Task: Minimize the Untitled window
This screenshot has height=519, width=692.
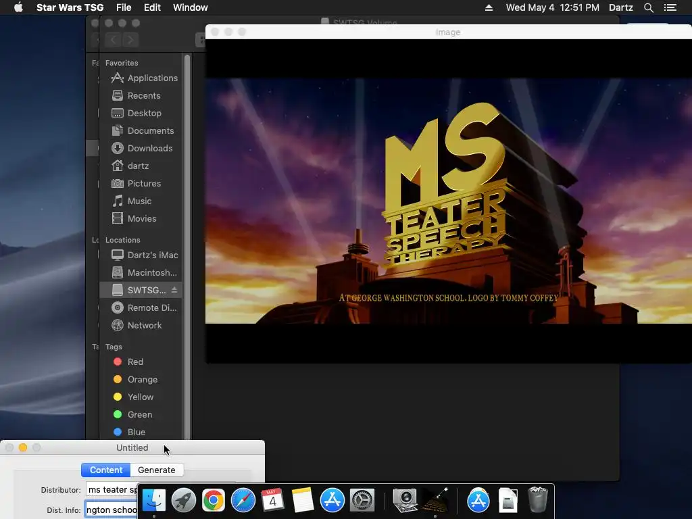Action: tap(23, 447)
